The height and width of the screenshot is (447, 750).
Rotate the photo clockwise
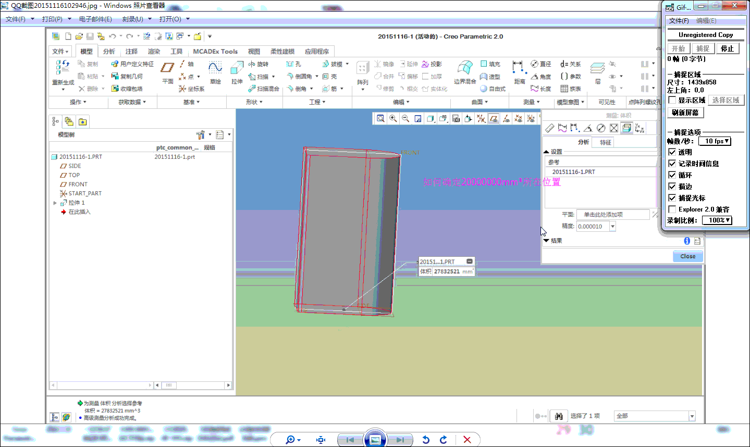click(x=444, y=440)
